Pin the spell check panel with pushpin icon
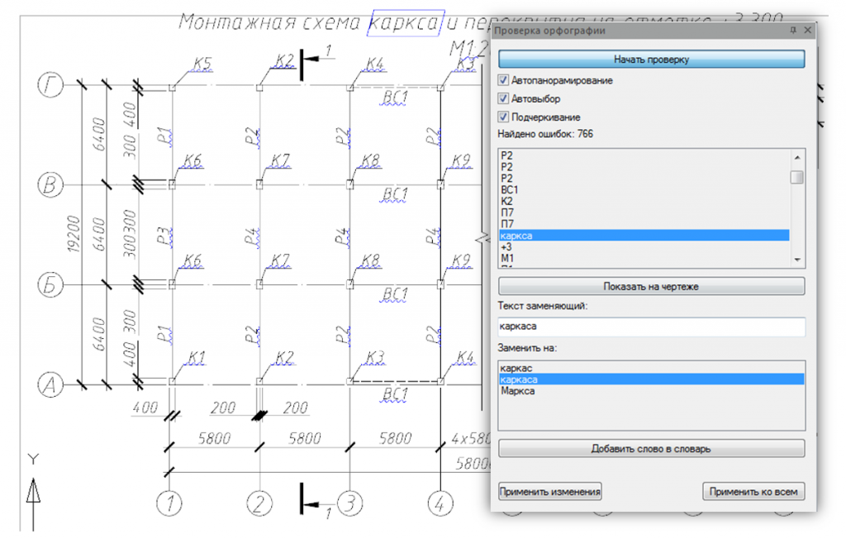 point(792,31)
